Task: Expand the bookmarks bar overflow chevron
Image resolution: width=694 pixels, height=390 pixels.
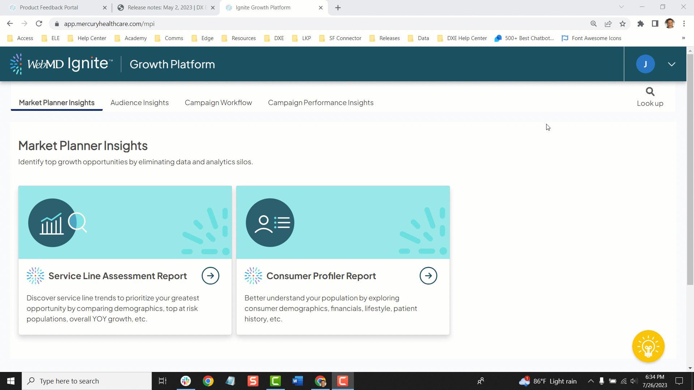Action: pos(683,38)
